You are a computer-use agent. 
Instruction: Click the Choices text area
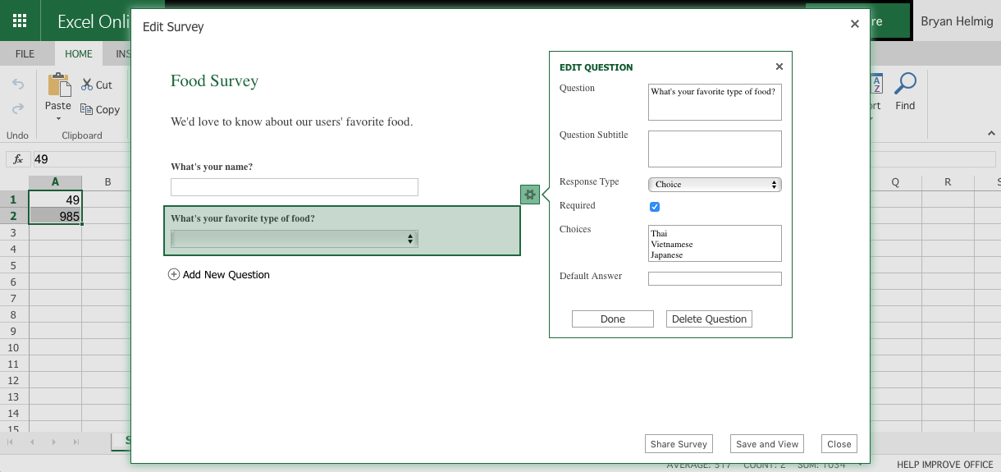[x=715, y=244]
